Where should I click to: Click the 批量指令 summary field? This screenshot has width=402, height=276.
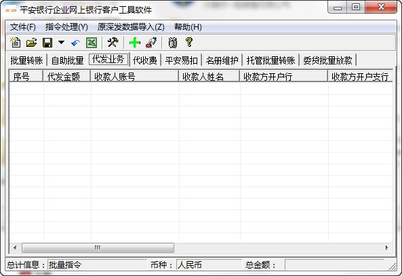click(x=98, y=264)
